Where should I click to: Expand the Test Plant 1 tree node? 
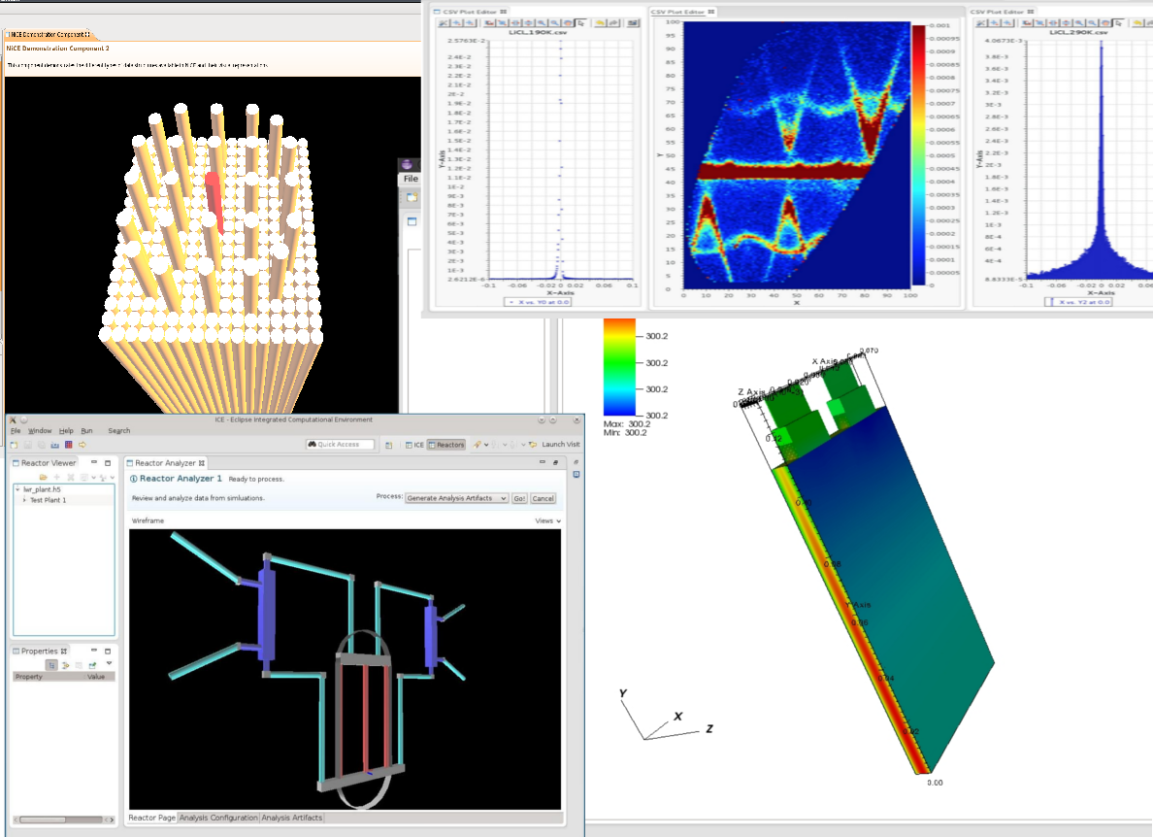coord(24,500)
